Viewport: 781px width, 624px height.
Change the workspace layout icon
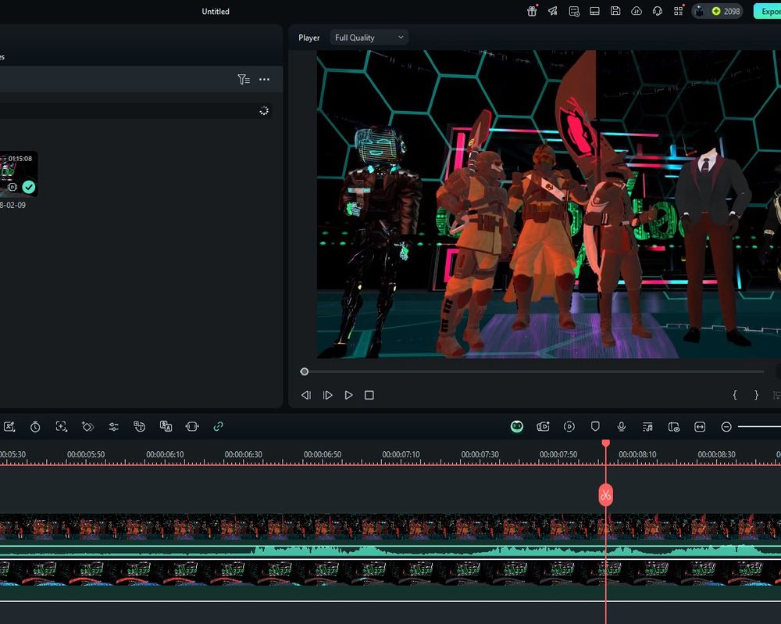pyautogui.click(x=594, y=11)
